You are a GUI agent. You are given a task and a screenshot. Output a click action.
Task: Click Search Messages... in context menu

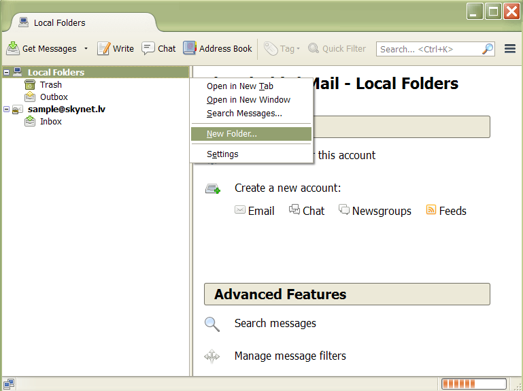(x=244, y=114)
